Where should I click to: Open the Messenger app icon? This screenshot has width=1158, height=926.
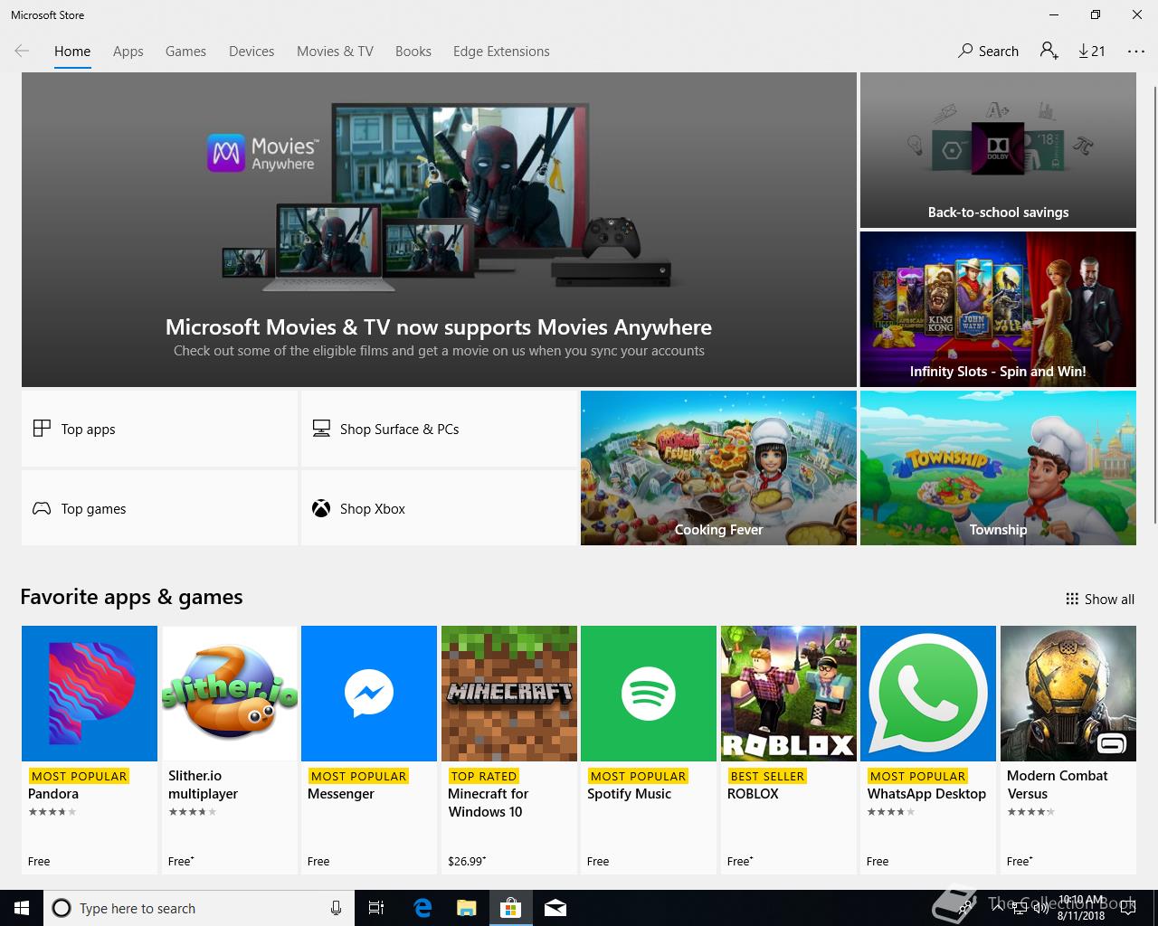coord(369,694)
